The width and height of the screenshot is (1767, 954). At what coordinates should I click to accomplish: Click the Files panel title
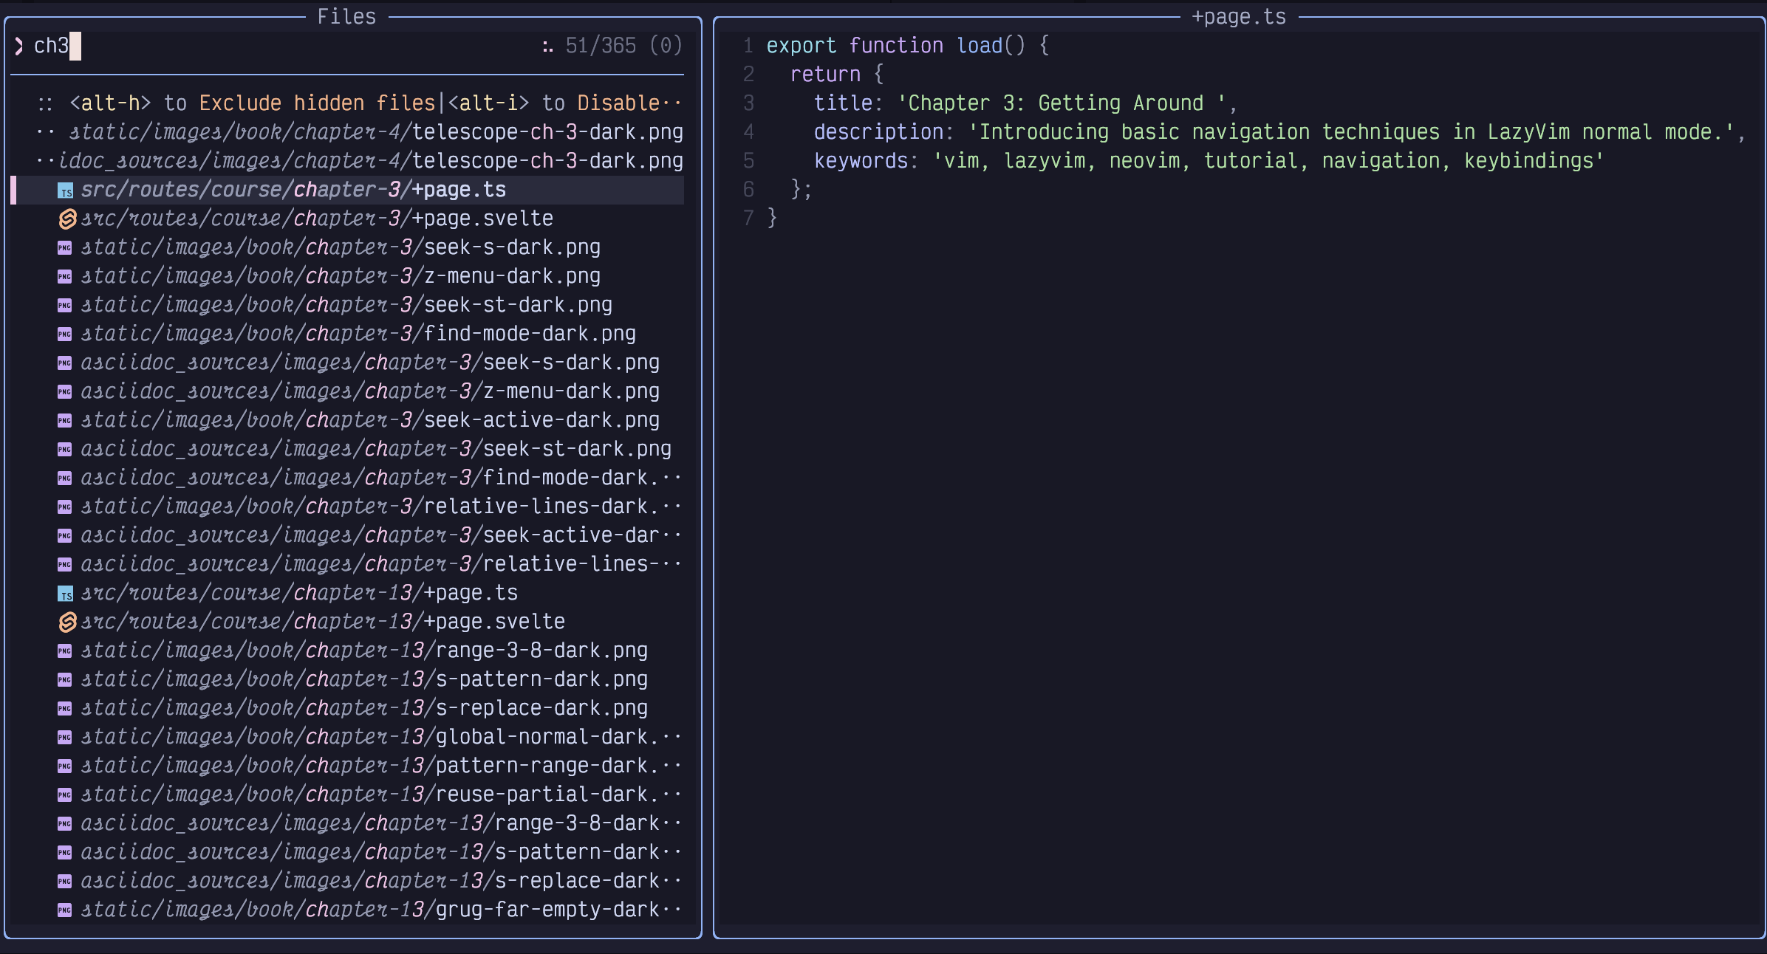pos(346,17)
